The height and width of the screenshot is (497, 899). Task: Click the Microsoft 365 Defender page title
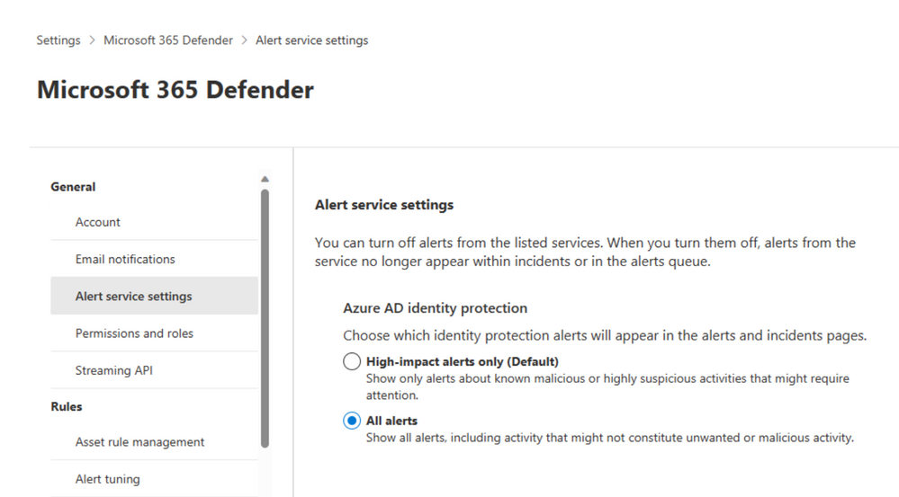(x=175, y=90)
